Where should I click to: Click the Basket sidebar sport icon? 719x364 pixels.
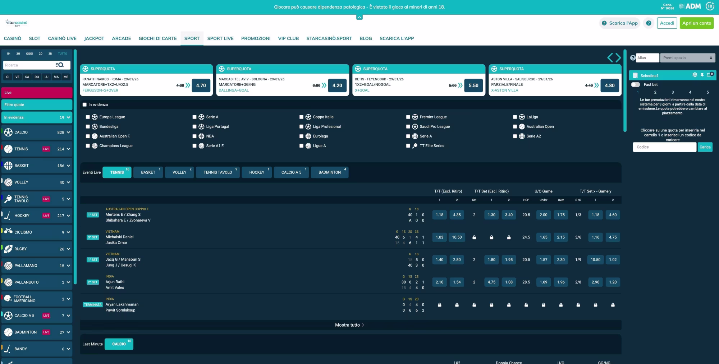click(8, 165)
